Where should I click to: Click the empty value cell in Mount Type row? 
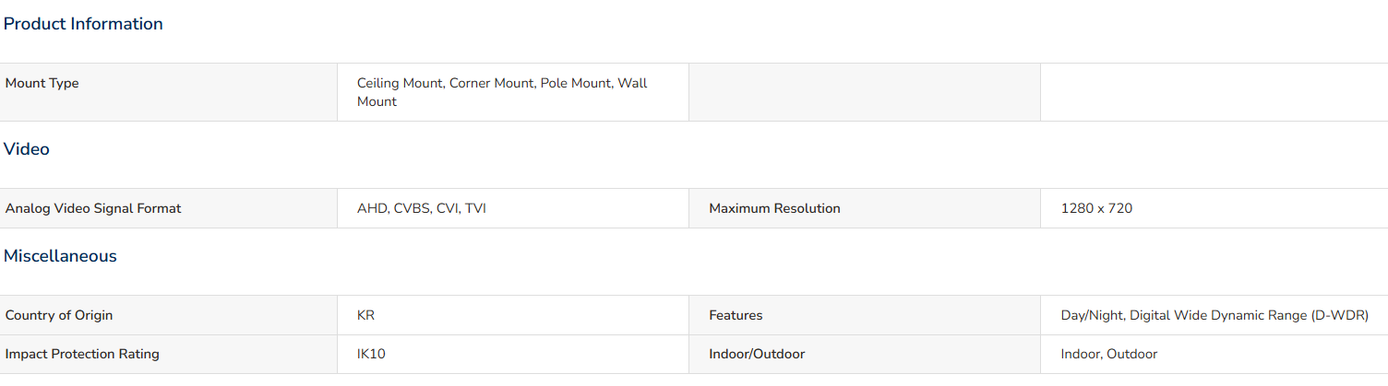1214,92
